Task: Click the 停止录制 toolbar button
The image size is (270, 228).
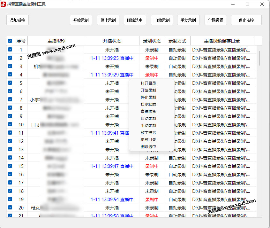Action: coord(108,20)
